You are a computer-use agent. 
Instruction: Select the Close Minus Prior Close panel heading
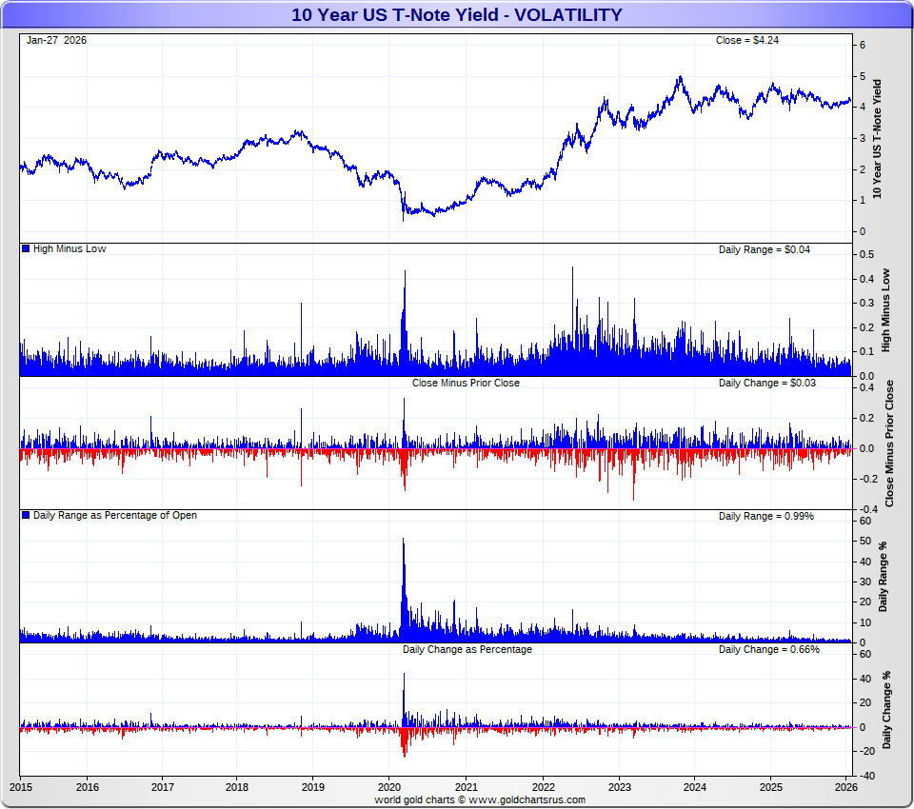coord(466,383)
